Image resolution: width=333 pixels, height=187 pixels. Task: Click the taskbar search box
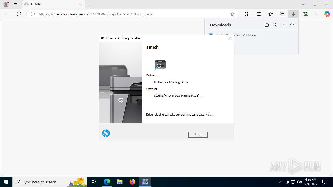click(x=50, y=182)
